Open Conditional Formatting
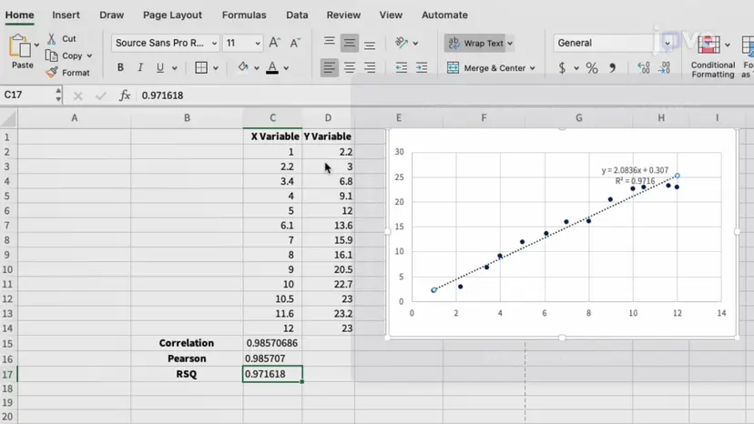754x424 pixels. pos(713,56)
